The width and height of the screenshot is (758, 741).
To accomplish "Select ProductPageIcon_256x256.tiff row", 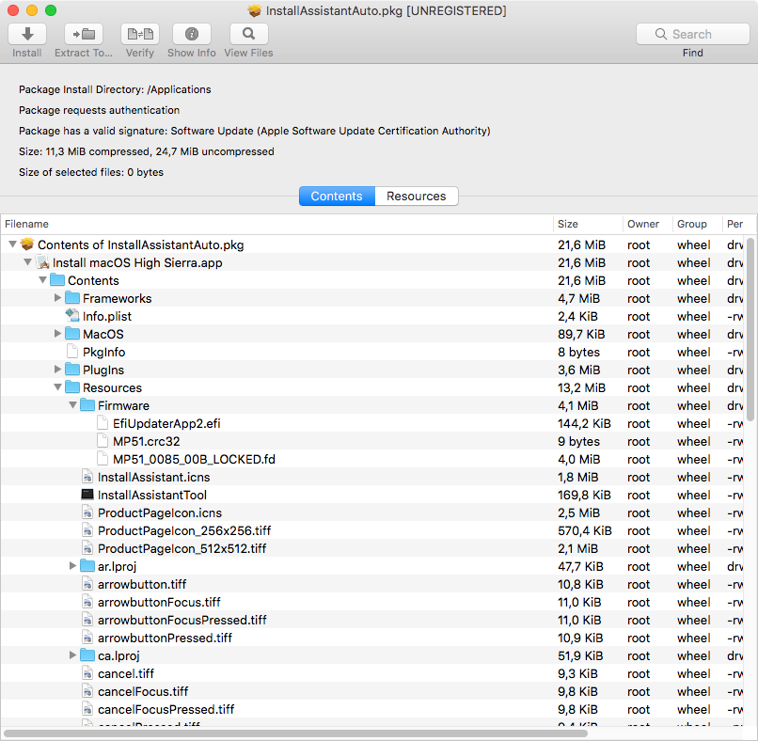I will [371, 530].
